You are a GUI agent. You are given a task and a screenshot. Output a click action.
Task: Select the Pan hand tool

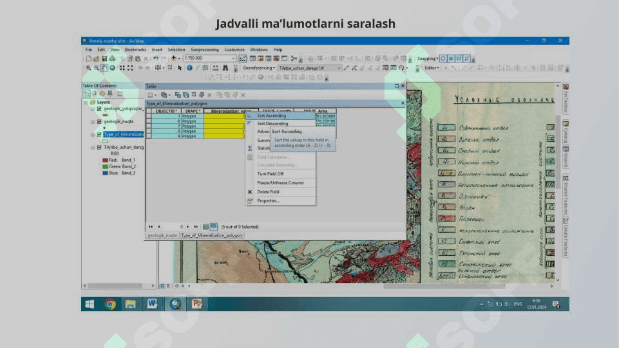tap(104, 68)
